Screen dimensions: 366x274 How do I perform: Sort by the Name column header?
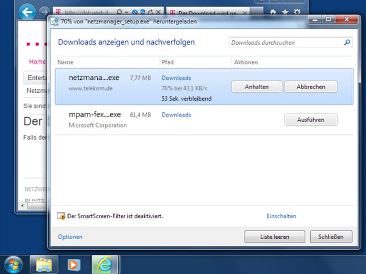(65, 62)
